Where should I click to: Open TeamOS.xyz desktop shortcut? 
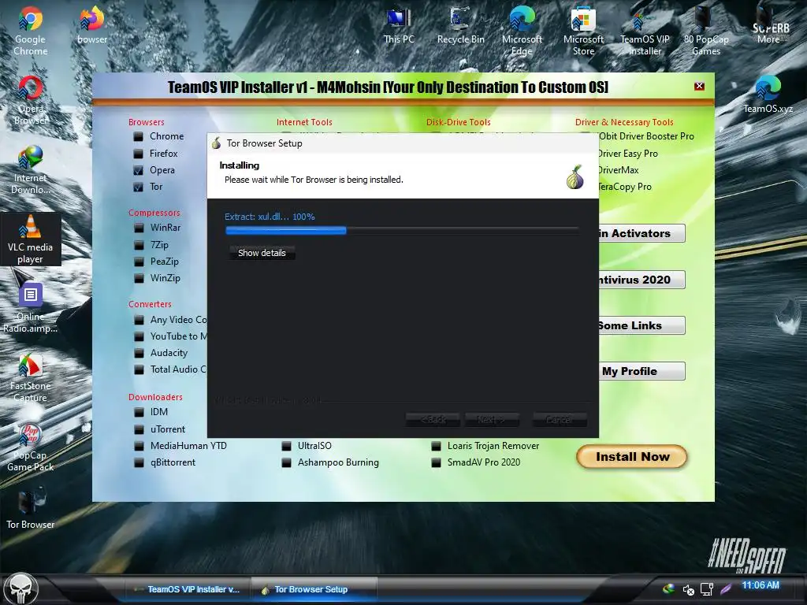click(x=768, y=95)
